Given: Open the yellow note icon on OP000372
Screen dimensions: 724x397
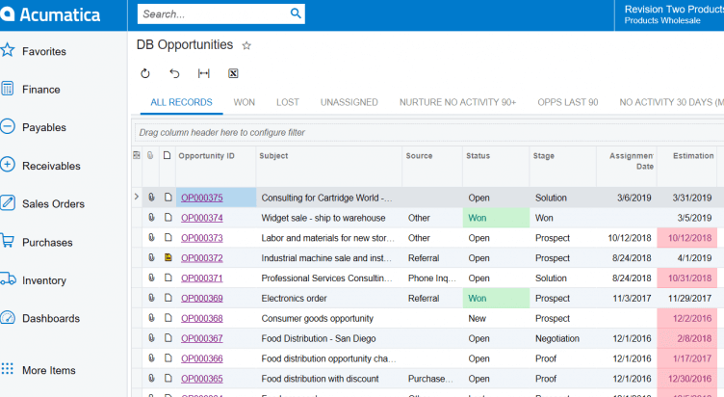Looking at the screenshot, I should click(x=168, y=257).
